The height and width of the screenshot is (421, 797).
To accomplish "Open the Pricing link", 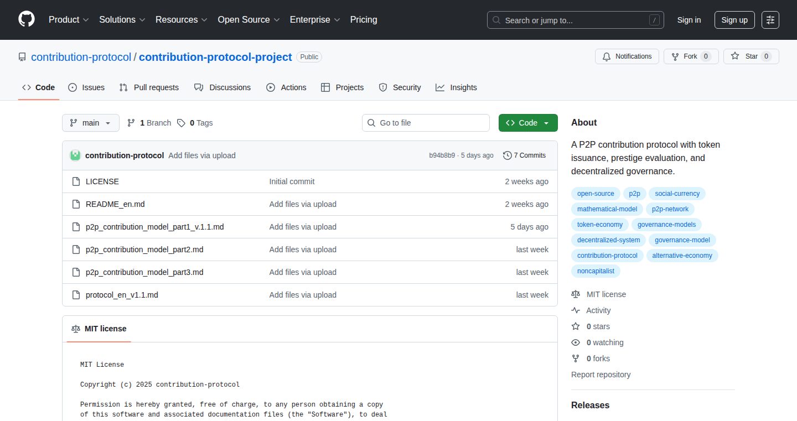I will coord(364,19).
